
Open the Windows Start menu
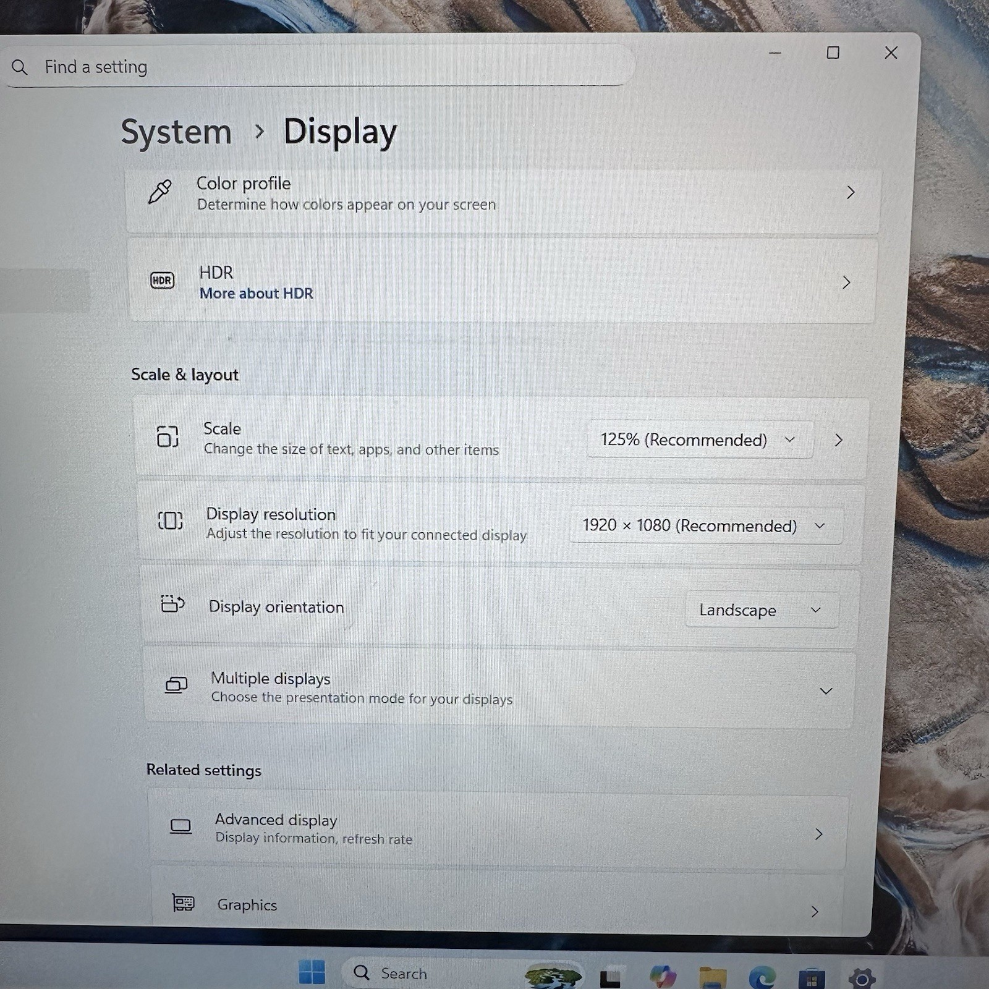tap(312, 972)
